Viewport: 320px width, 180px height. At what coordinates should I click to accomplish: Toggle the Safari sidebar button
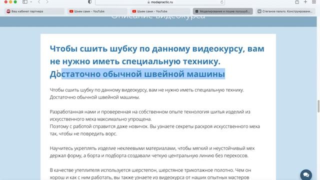coord(25,2)
